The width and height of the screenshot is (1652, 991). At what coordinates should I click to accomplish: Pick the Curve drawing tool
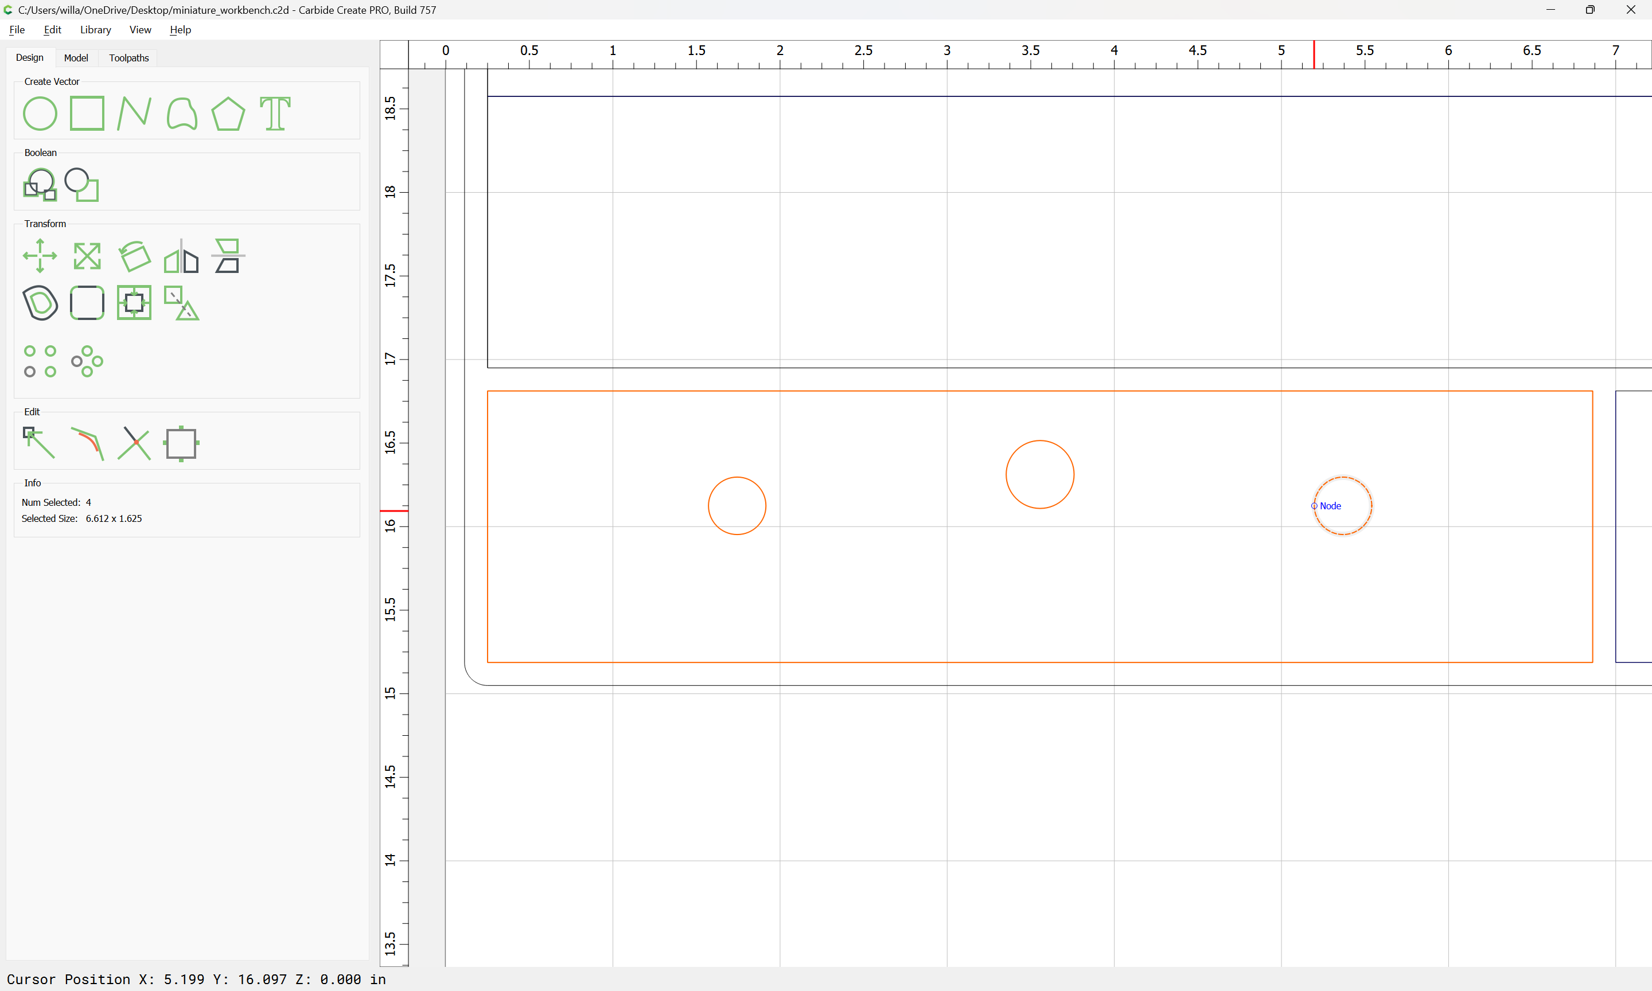click(x=182, y=114)
